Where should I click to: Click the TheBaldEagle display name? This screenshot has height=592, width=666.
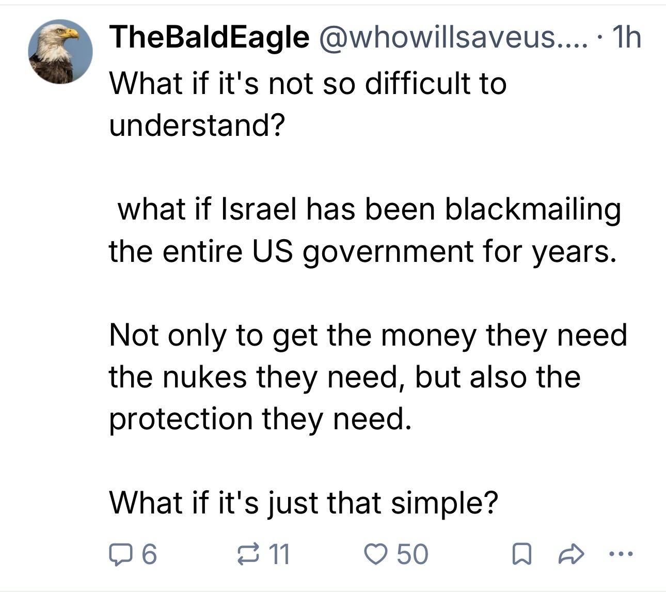pyautogui.click(x=209, y=37)
